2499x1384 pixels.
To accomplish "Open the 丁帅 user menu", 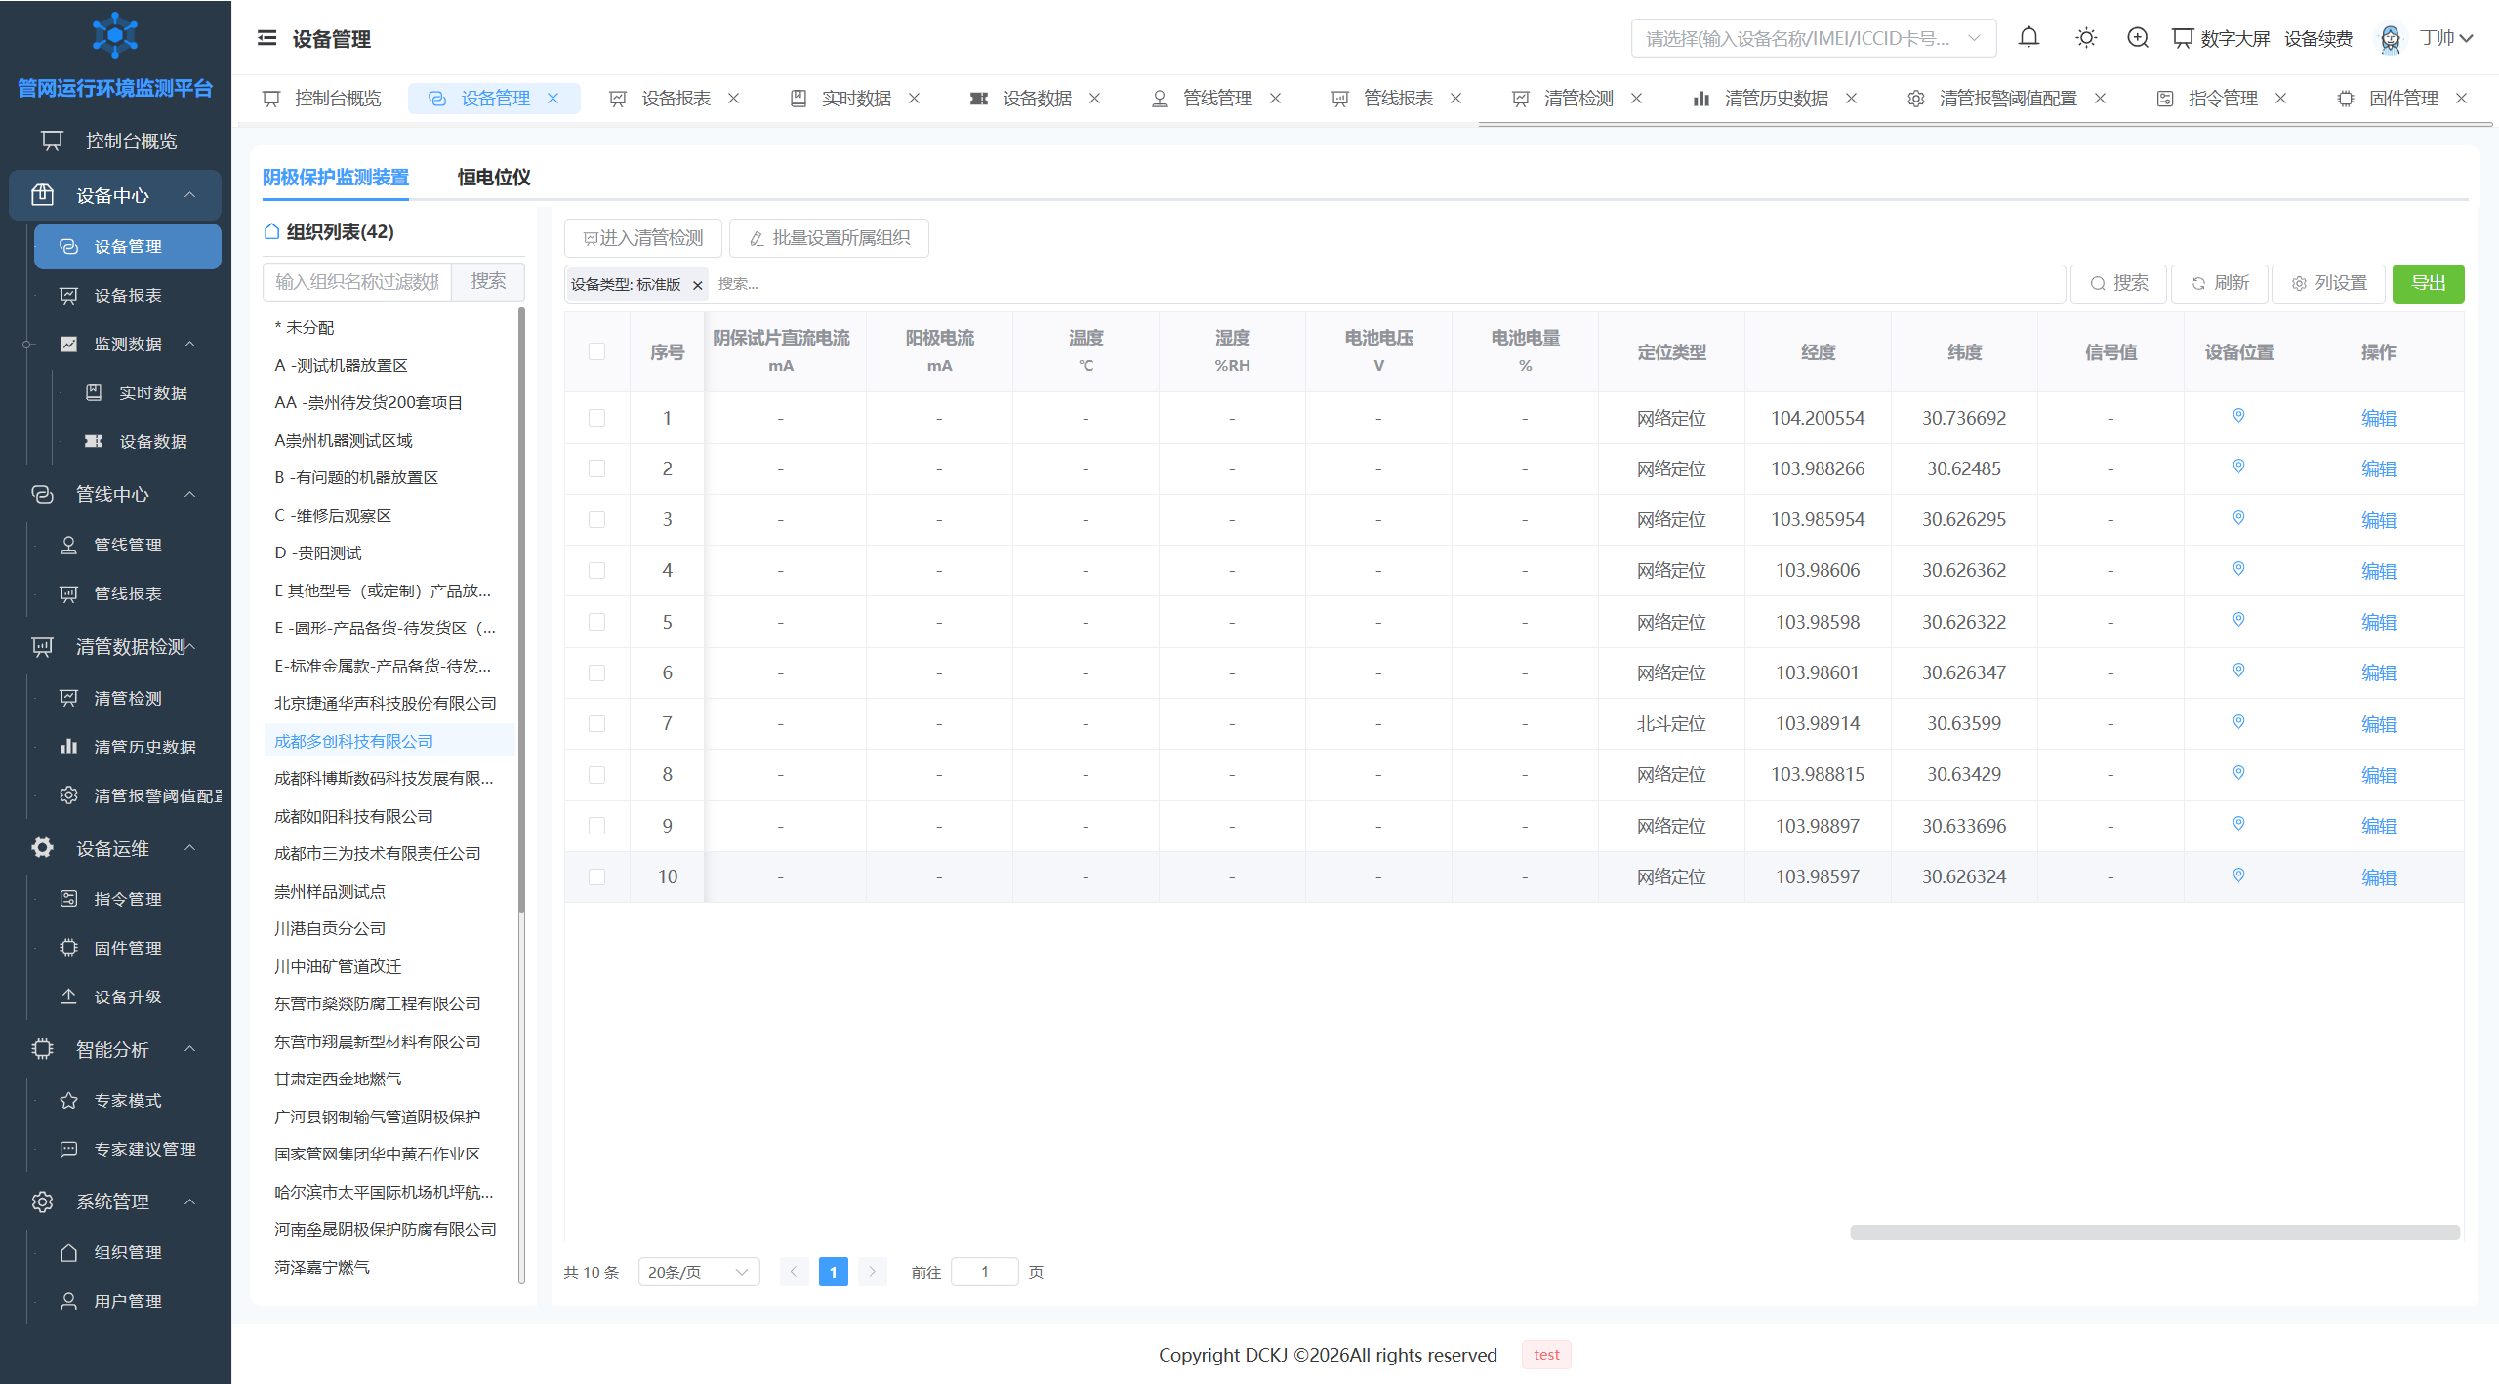I will coord(2446,38).
